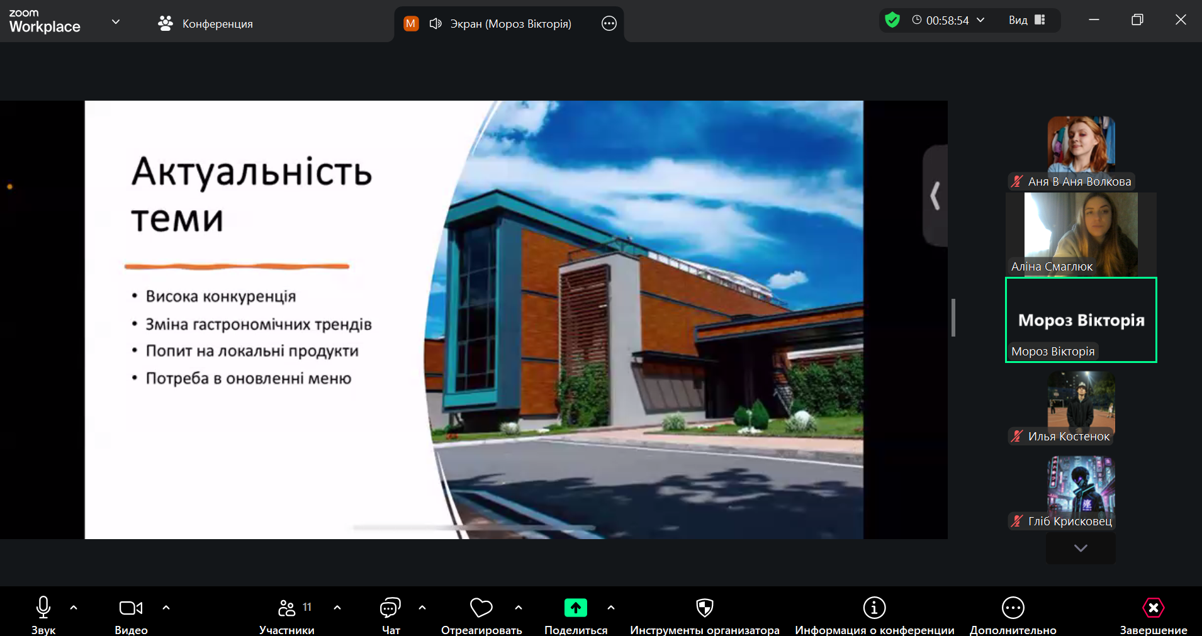
Task: Switch to the Конференция tab
Action: tap(205, 24)
